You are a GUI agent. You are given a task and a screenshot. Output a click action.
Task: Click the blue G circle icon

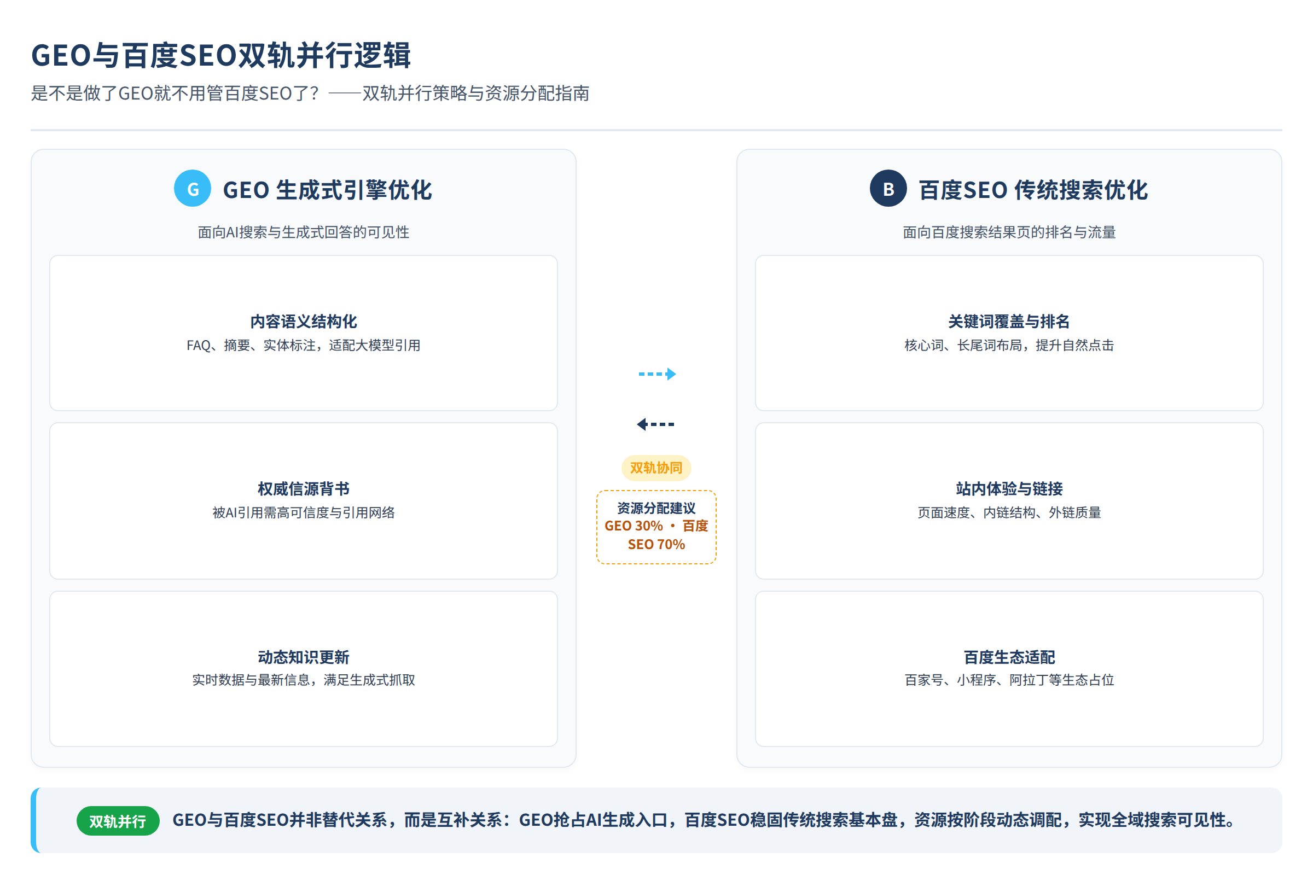(x=193, y=189)
